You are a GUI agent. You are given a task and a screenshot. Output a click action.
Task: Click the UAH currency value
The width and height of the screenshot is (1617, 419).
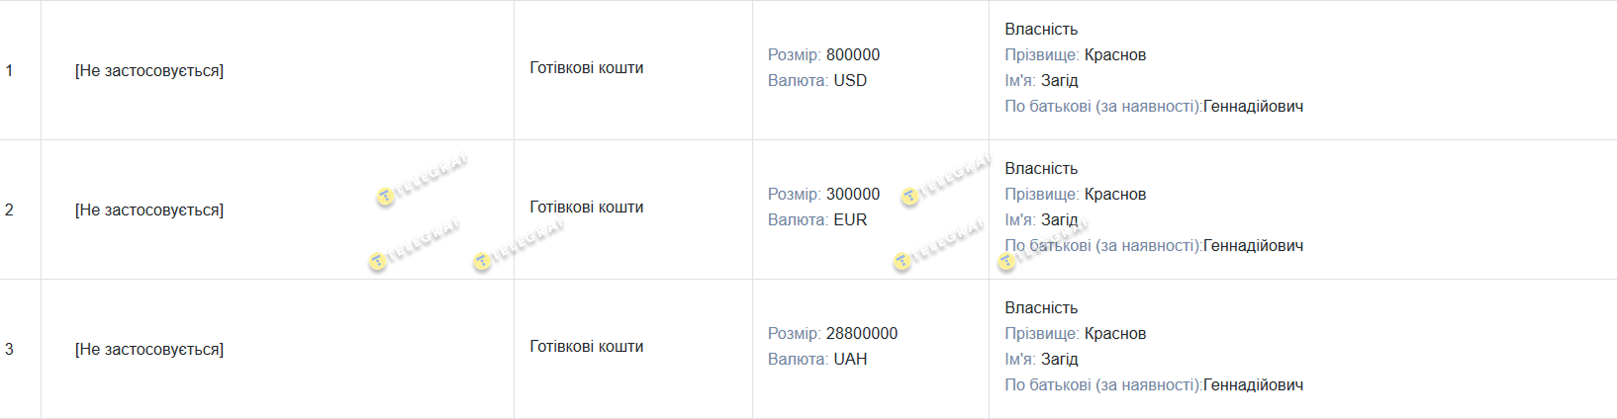click(850, 360)
